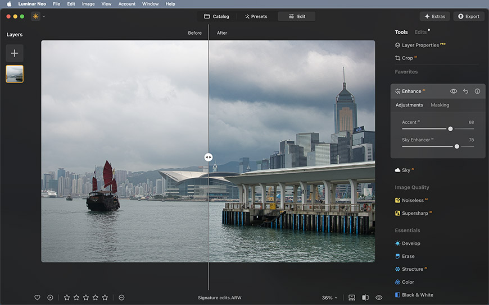489x305 pixels.
Task: Select the Edit tab
Action: click(x=297, y=16)
